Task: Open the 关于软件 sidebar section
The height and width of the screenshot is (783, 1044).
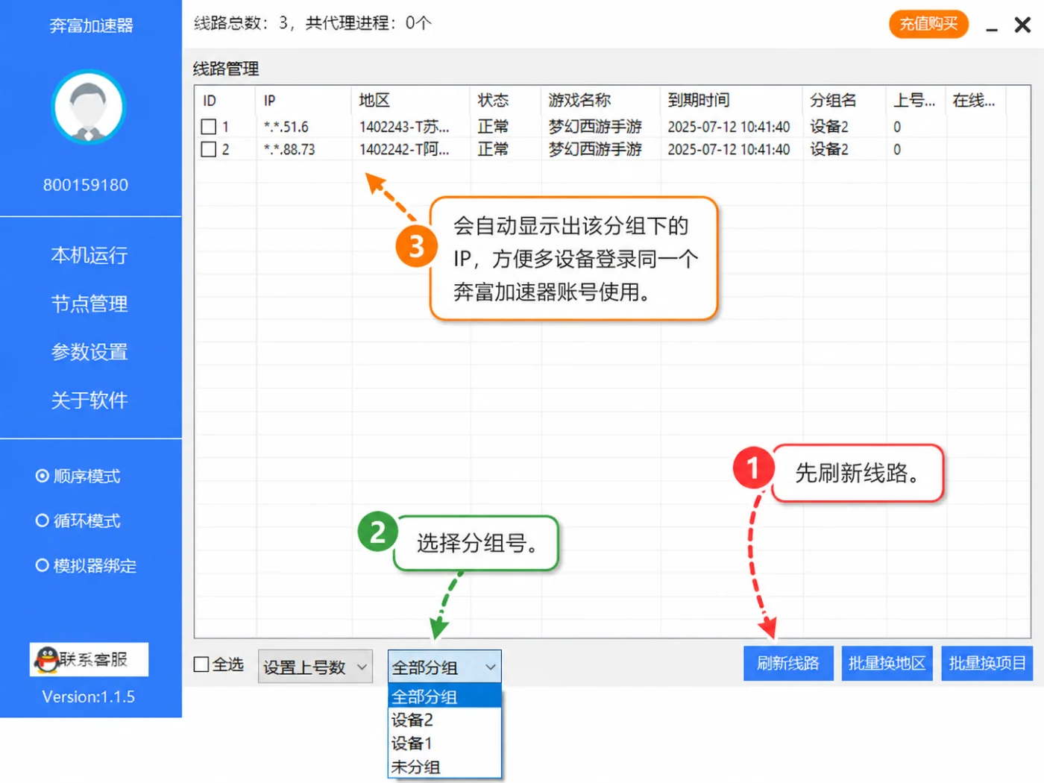Action: [x=89, y=400]
